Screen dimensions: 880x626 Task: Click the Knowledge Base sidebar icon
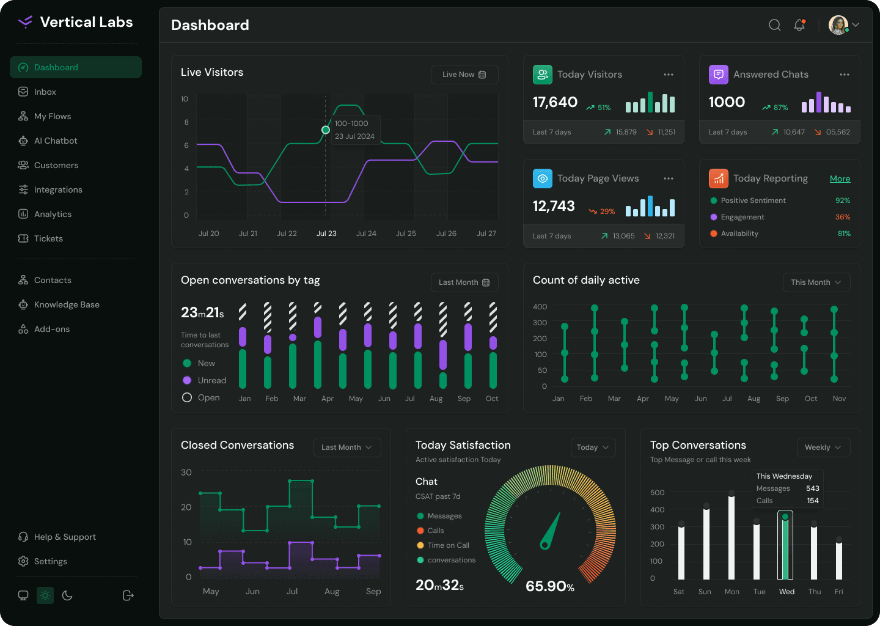[x=23, y=304]
